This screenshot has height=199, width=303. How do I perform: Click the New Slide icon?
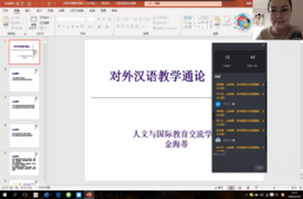tap(33, 21)
